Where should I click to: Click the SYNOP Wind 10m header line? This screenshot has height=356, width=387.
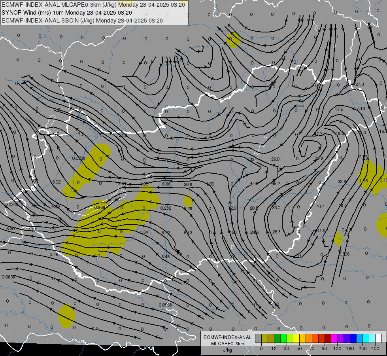tap(67, 13)
